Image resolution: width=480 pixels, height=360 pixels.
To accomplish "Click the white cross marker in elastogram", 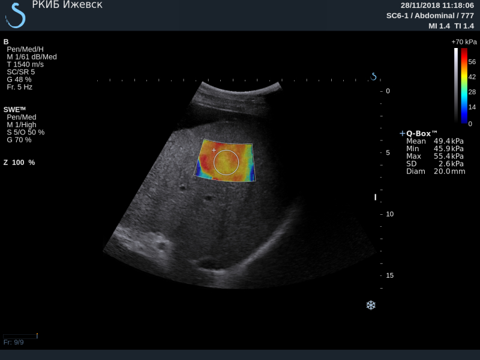I will [214, 150].
